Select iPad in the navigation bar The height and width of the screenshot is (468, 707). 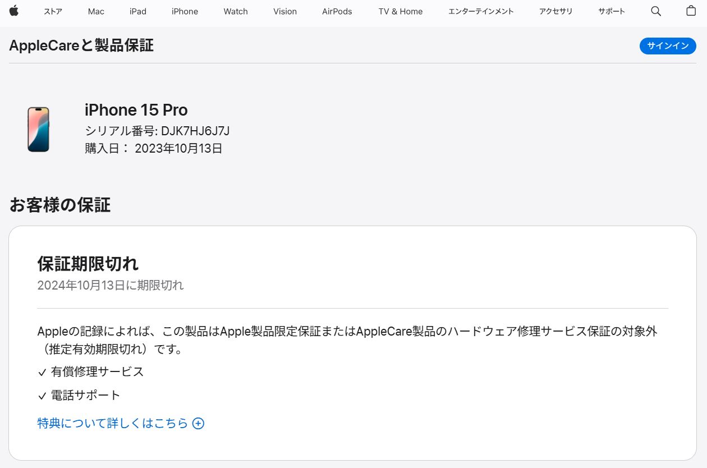pyautogui.click(x=138, y=12)
